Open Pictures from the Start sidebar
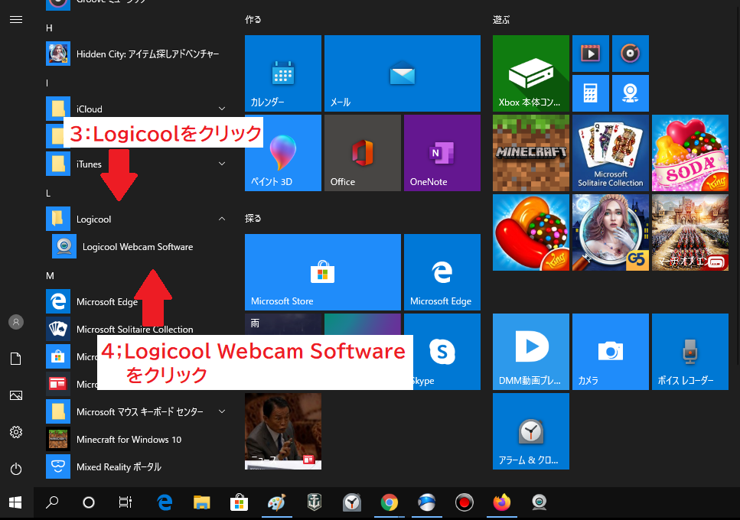Screen dimensions: 740x520 [16, 395]
